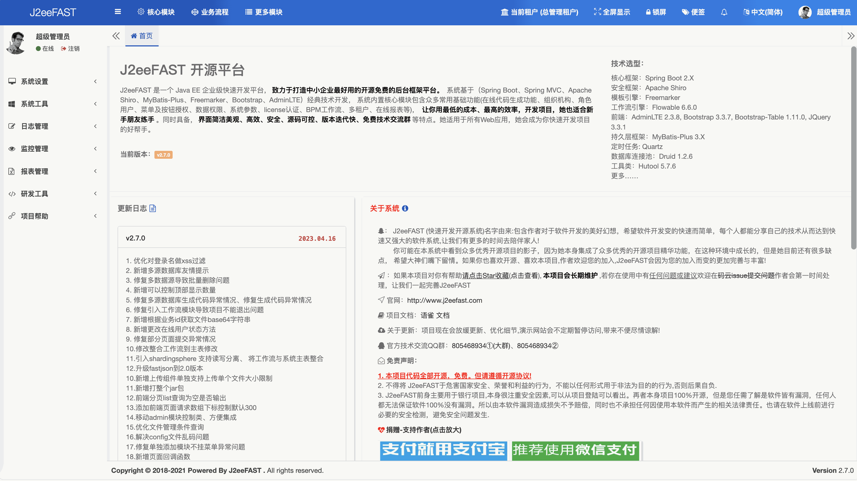Open the http://www.j2eefast.com official site link
857x481 pixels.
click(x=445, y=300)
